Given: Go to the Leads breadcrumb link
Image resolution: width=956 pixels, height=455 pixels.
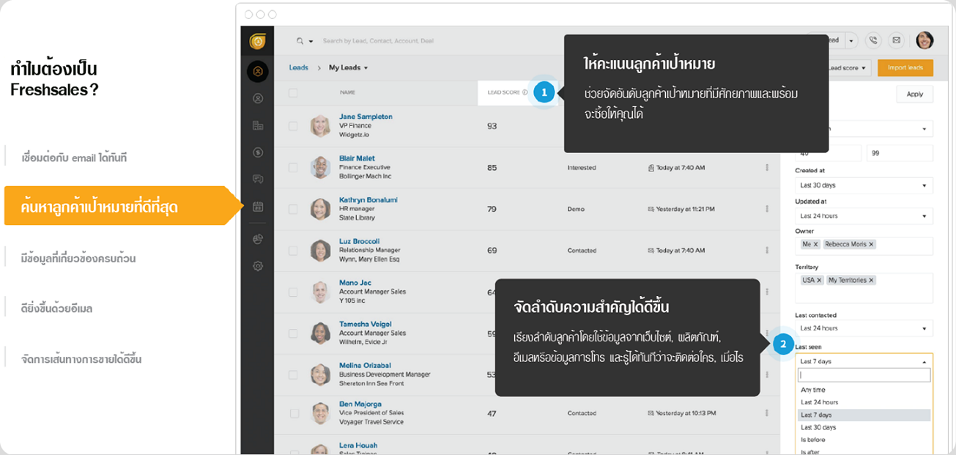Looking at the screenshot, I should pos(299,67).
